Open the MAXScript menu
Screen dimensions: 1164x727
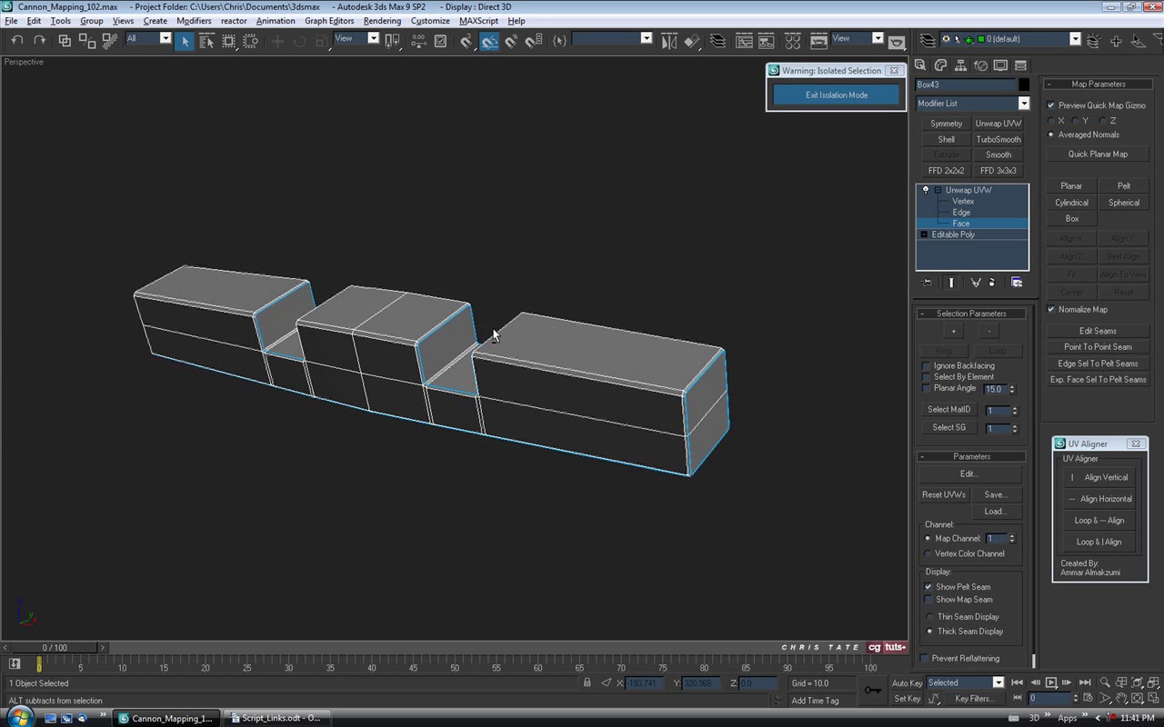point(478,21)
